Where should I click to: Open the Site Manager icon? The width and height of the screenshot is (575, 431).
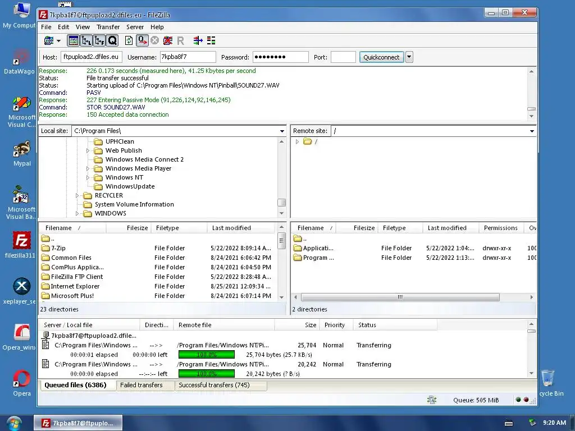[x=48, y=40]
